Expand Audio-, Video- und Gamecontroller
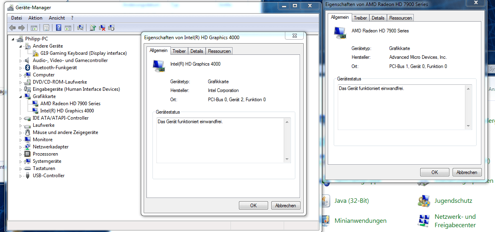495x232 pixels. [x=21, y=61]
